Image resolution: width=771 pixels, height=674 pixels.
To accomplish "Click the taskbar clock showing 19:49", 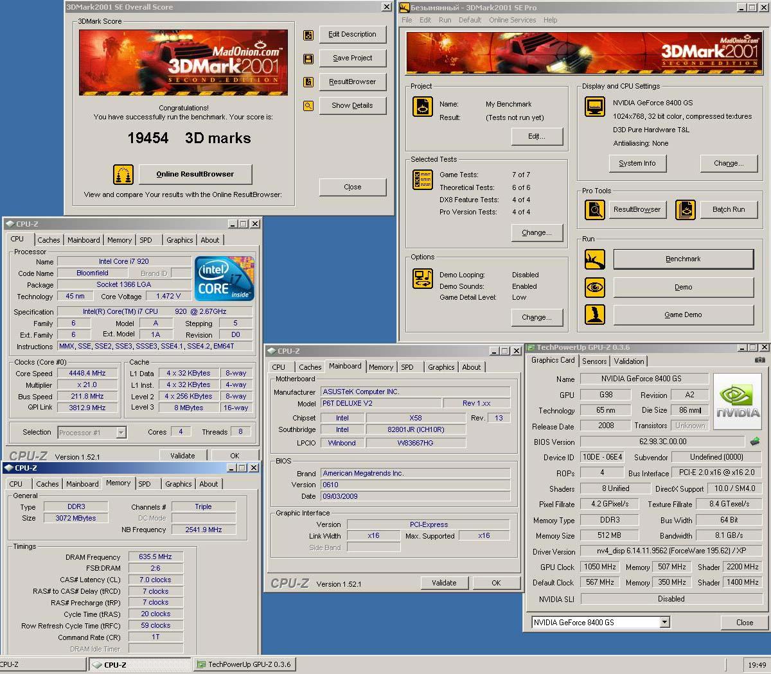I will pyautogui.click(x=757, y=665).
